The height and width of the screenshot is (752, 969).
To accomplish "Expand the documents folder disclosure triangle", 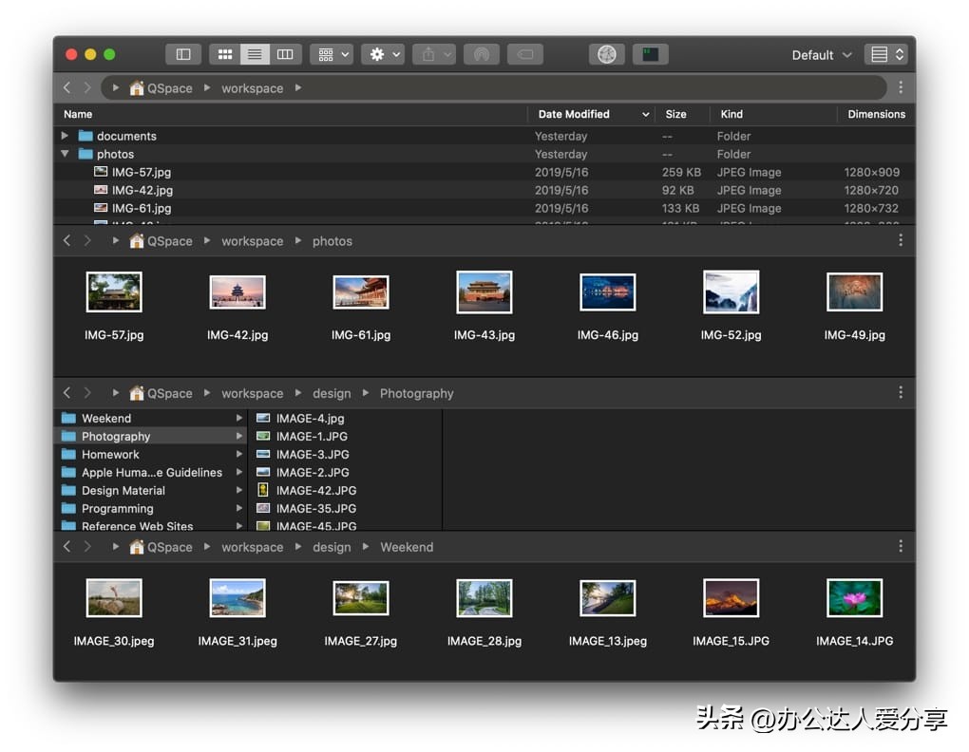I will [x=65, y=136].
